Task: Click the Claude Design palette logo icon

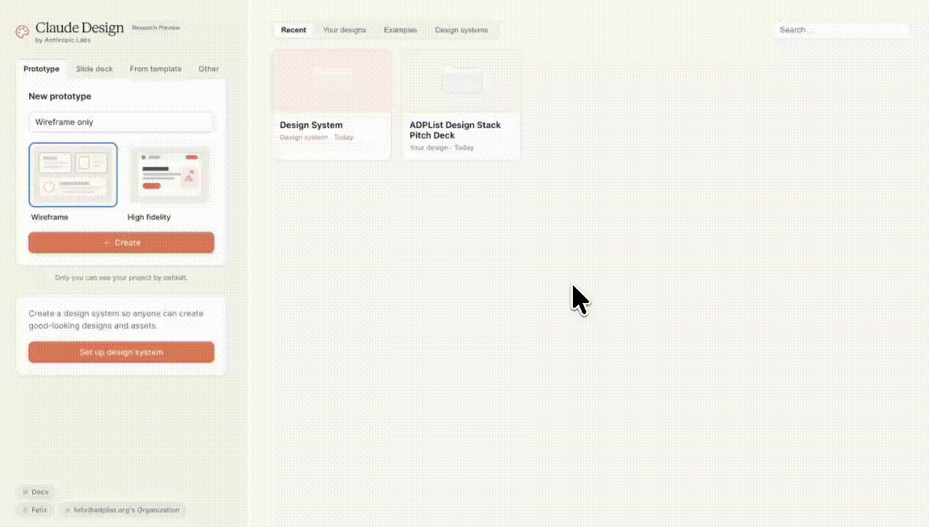Action: pos(22,31)
